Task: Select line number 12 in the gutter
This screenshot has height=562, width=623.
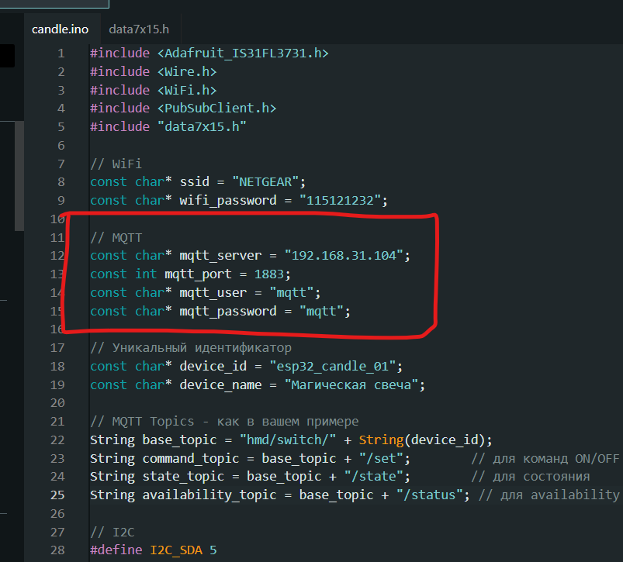Action: tap(57, 256)
